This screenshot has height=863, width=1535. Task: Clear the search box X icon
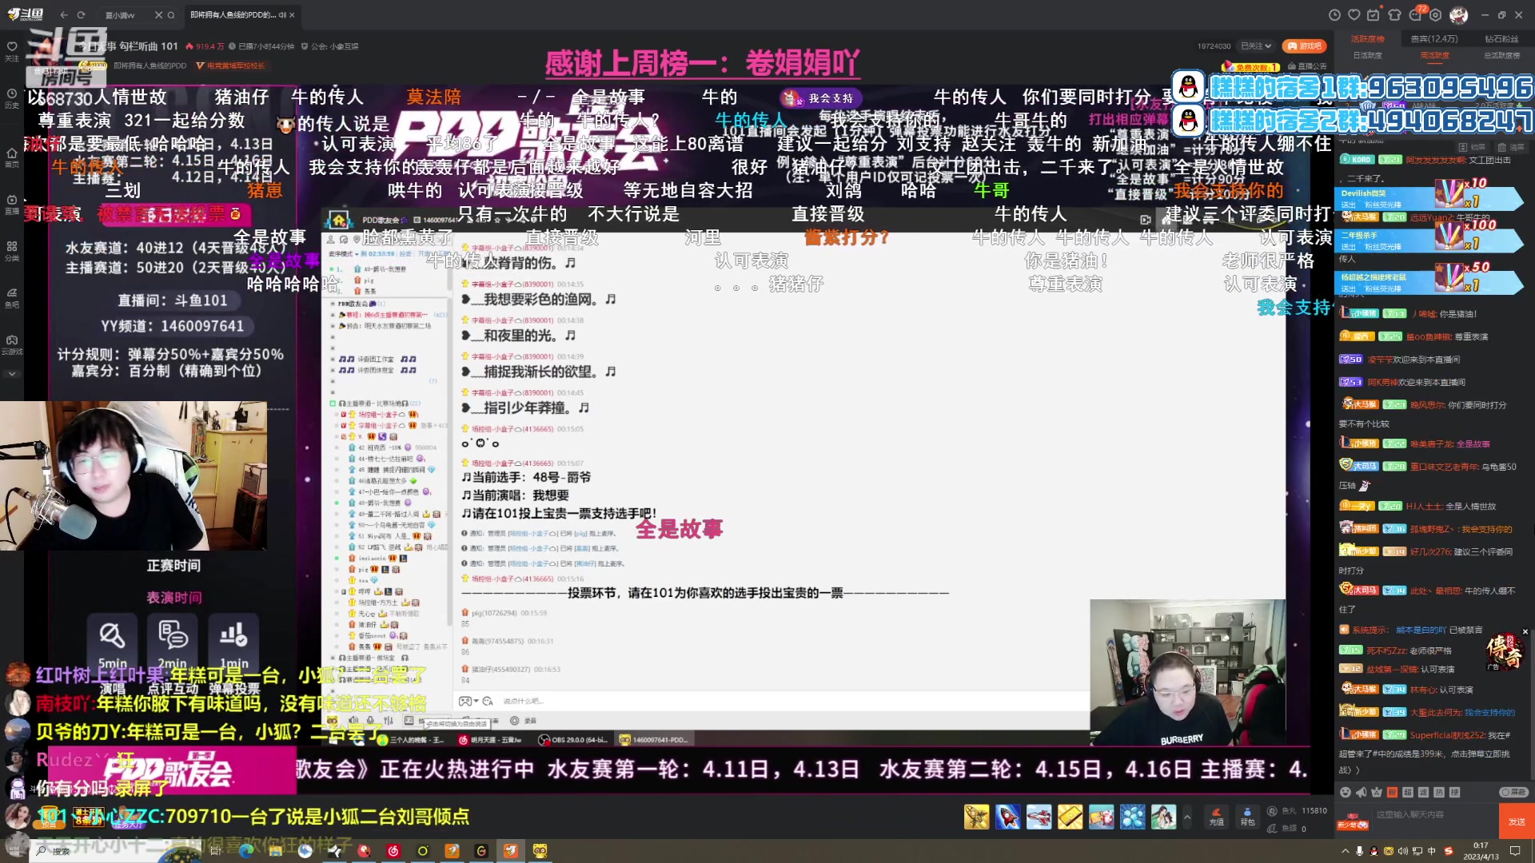[x=158, y=15]
